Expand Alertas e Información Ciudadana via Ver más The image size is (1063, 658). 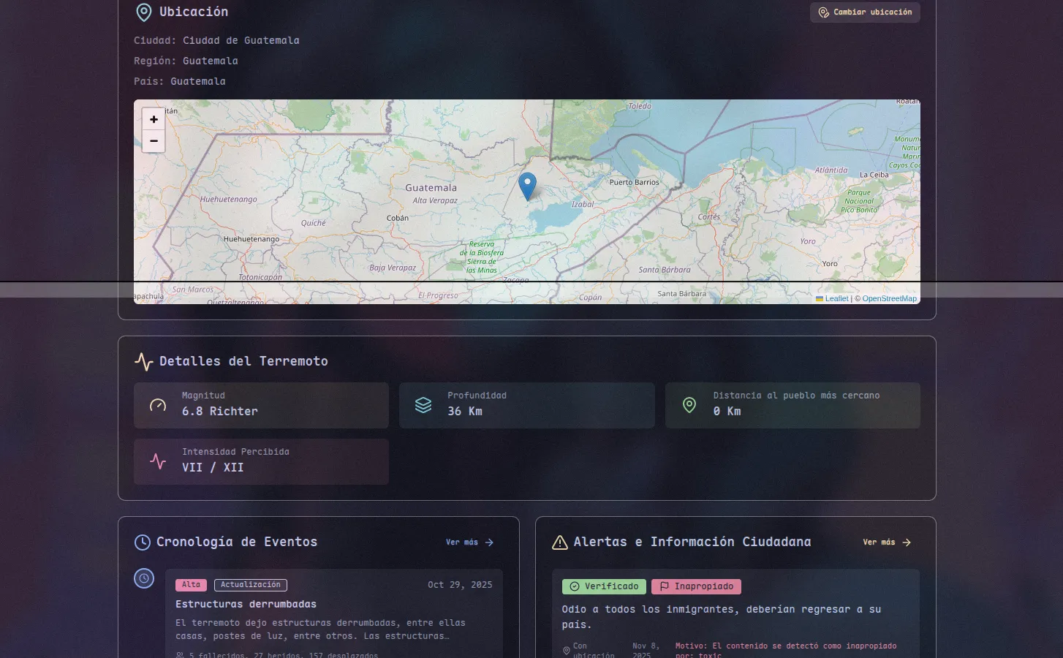pos(887,542)
